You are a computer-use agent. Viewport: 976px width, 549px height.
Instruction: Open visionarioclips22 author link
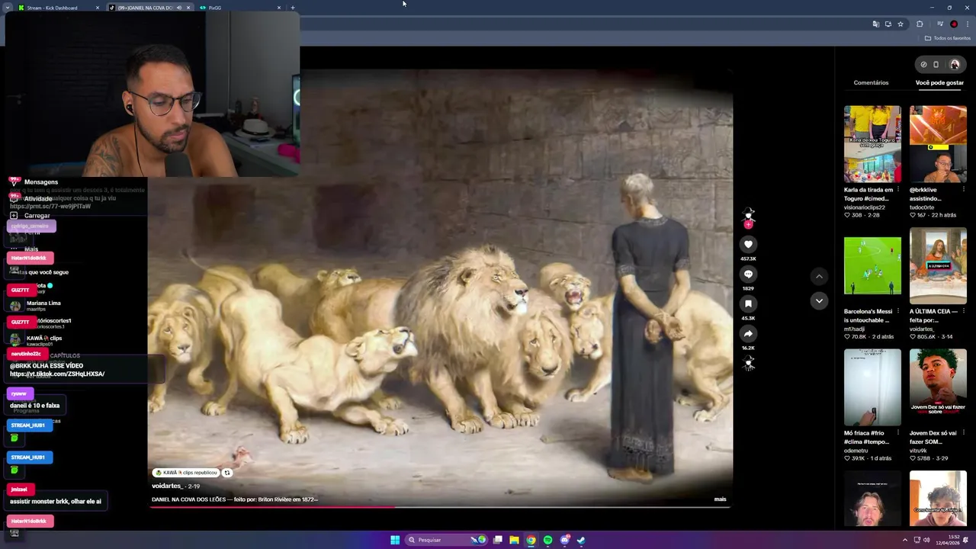865,207
